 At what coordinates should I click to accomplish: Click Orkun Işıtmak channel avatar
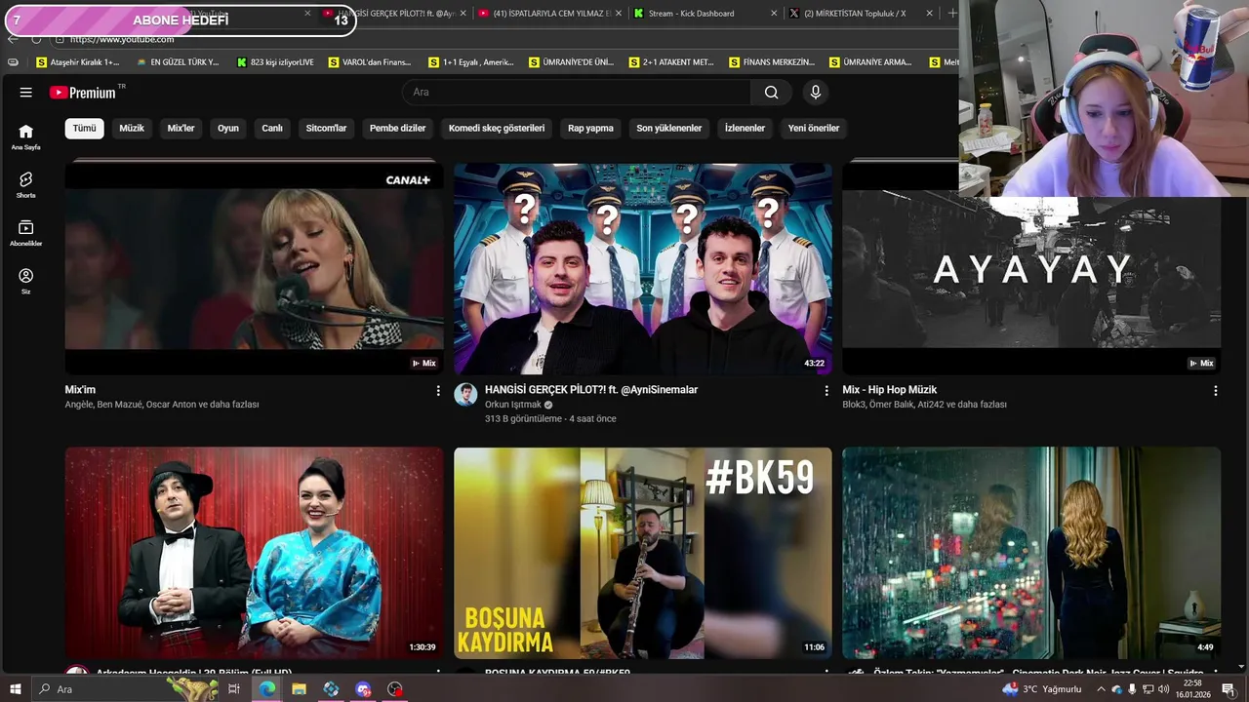pos(465,394)
